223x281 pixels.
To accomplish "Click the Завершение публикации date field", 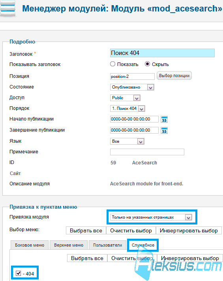I will (134, 130).
